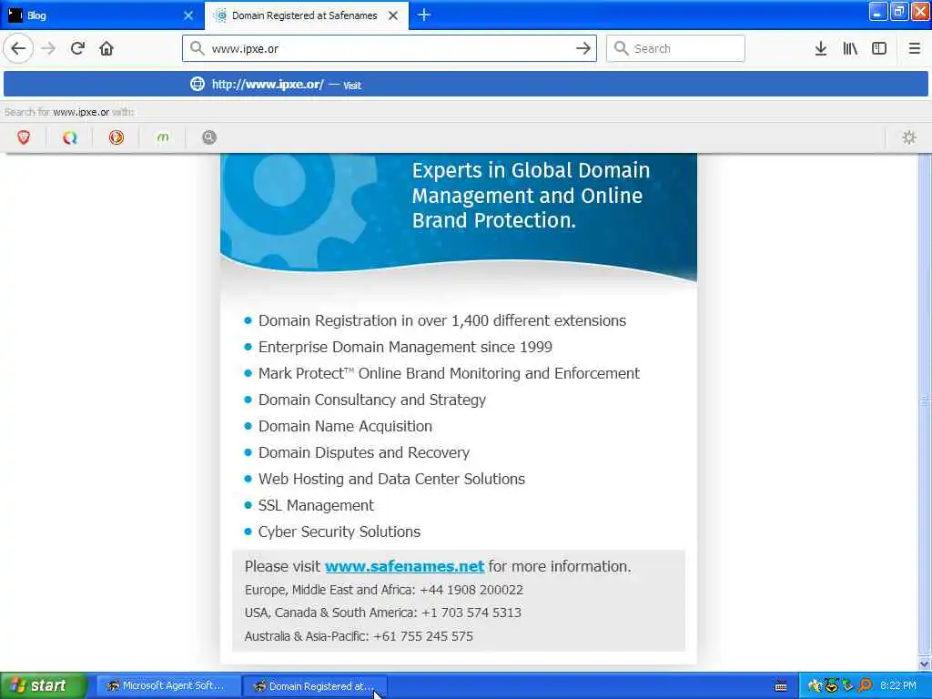
Task: Click 'Enterprise Domain Management since 1999' text
Action: tap(405, 347)
